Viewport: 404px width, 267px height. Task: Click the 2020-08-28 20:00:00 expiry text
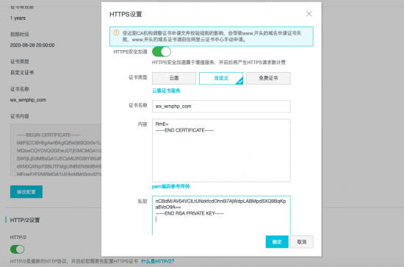(x=32, y=45)
